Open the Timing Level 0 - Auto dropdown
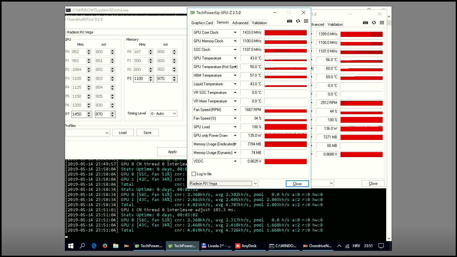Image resolution: width=457 pixels, height=257 pixels. 164,114
